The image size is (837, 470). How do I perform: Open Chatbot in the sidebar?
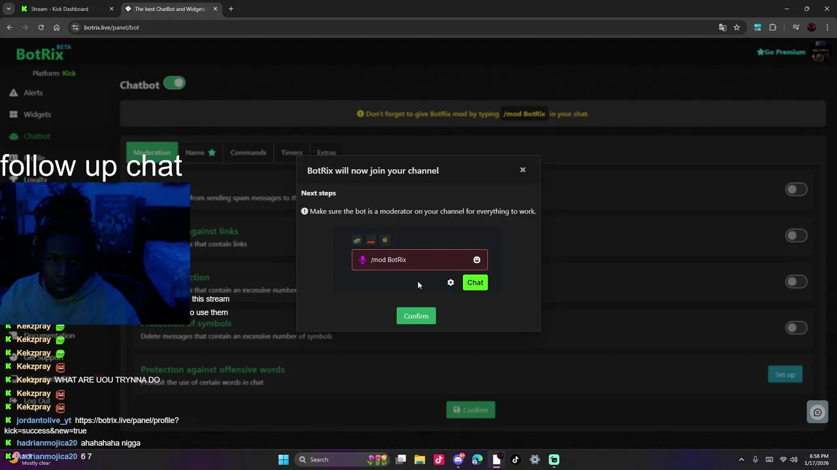(30, 136)
